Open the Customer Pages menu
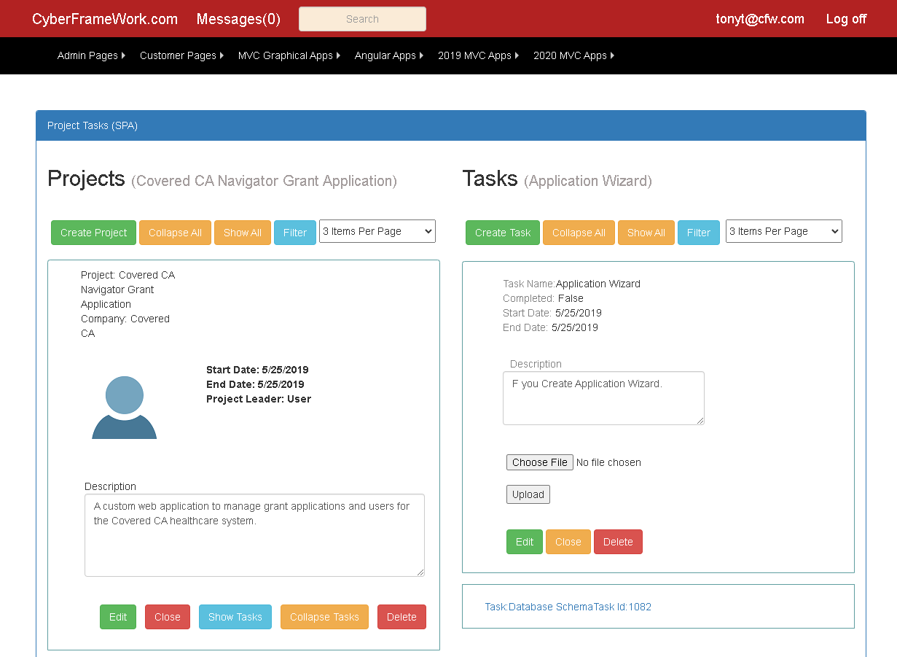 (x=181, y=55)
